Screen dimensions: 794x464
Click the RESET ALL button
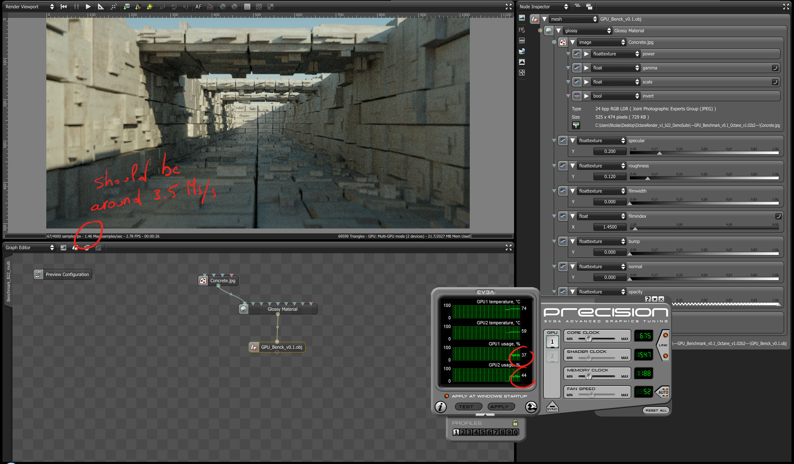[656, 410]
